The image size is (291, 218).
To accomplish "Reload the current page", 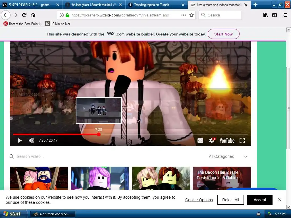I will 24,15.
